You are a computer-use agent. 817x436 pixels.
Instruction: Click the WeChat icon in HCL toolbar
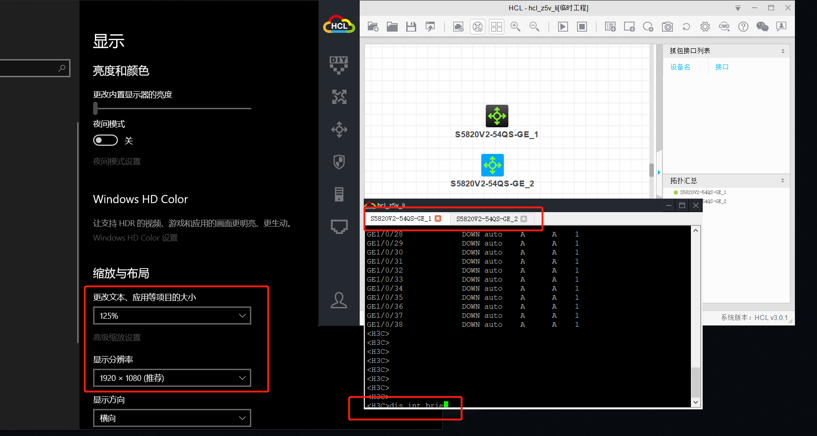[762, 27]
